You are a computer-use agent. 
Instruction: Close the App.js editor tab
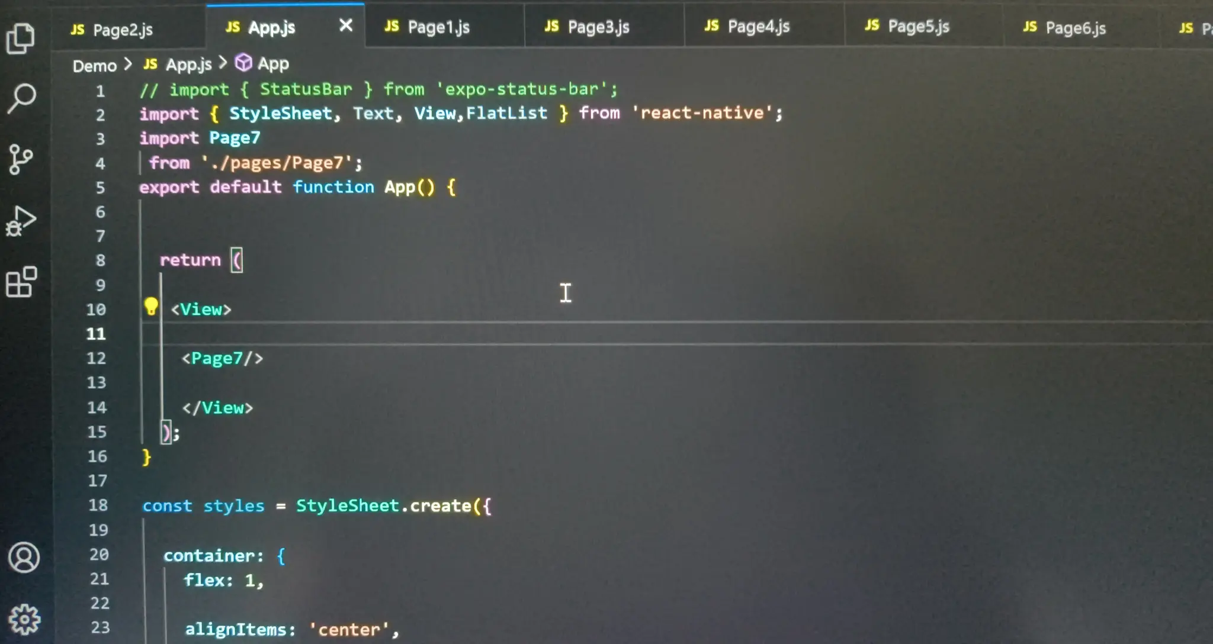click(x=346, y=25)
